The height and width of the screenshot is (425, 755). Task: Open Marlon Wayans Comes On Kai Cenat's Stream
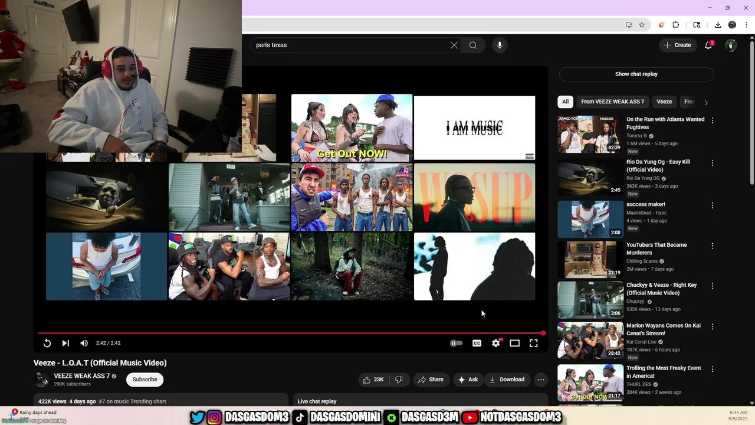tap(664, 329)
